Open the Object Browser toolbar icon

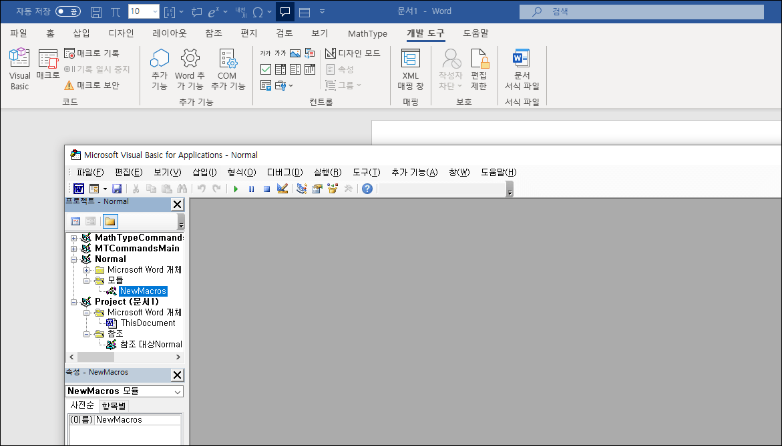point(333,189)
